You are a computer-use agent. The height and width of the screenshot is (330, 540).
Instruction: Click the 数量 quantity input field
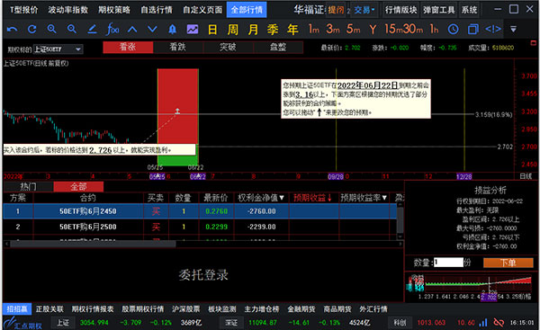point(448,263)
